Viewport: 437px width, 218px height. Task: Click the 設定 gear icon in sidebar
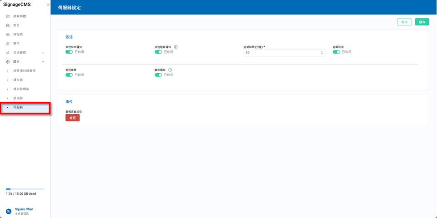coord(8,62)
